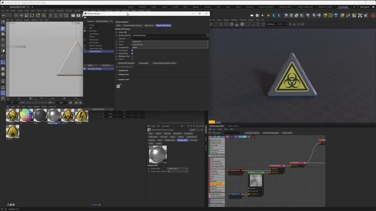The width and height of the screenshot is (376, 211).
Task: Select the Rotate tool in top toolbar
Action: click(x=32, y=15)
